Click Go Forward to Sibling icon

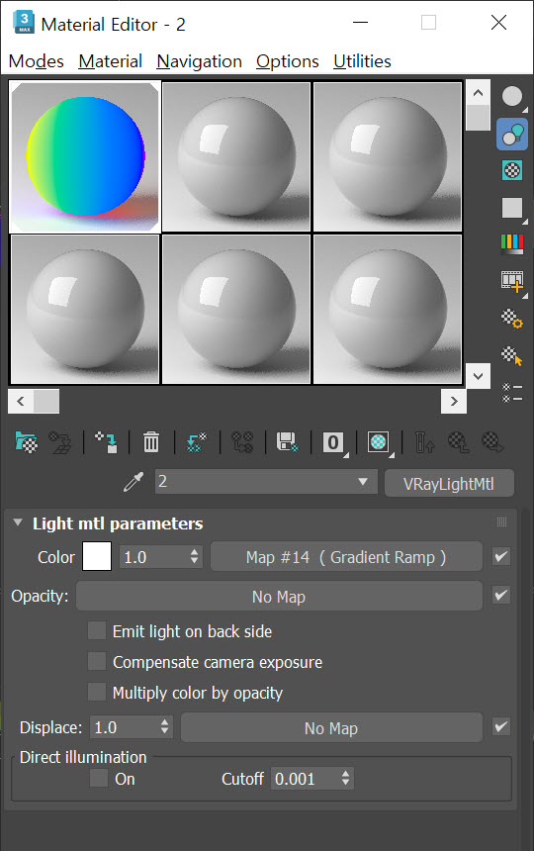[492, 442]
